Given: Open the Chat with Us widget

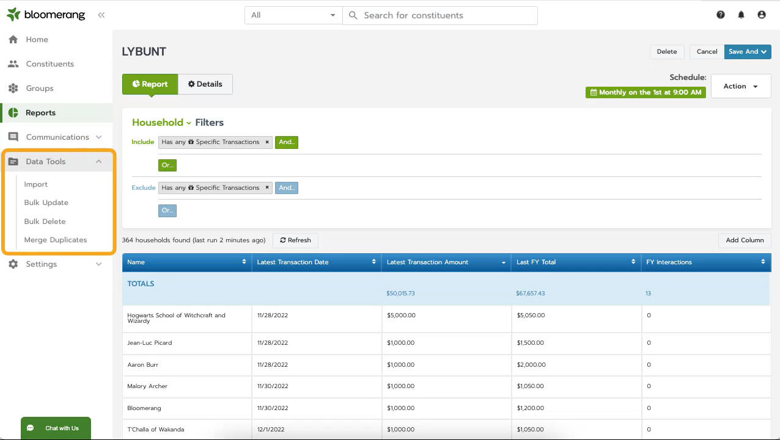Looking at the screenshot, I should pos(56,428).
